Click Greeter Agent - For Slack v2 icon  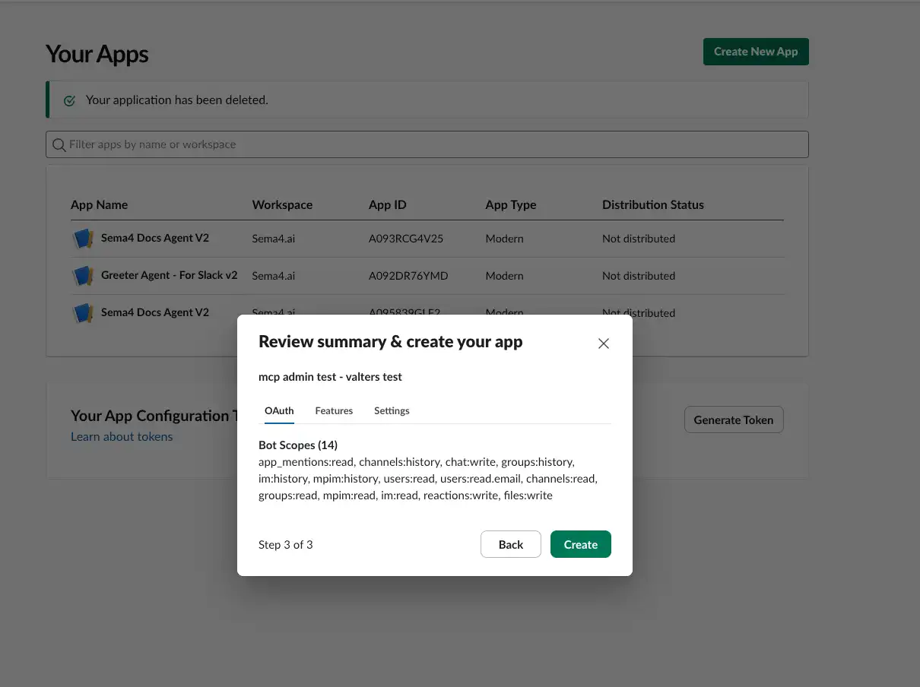click(82, 276)
